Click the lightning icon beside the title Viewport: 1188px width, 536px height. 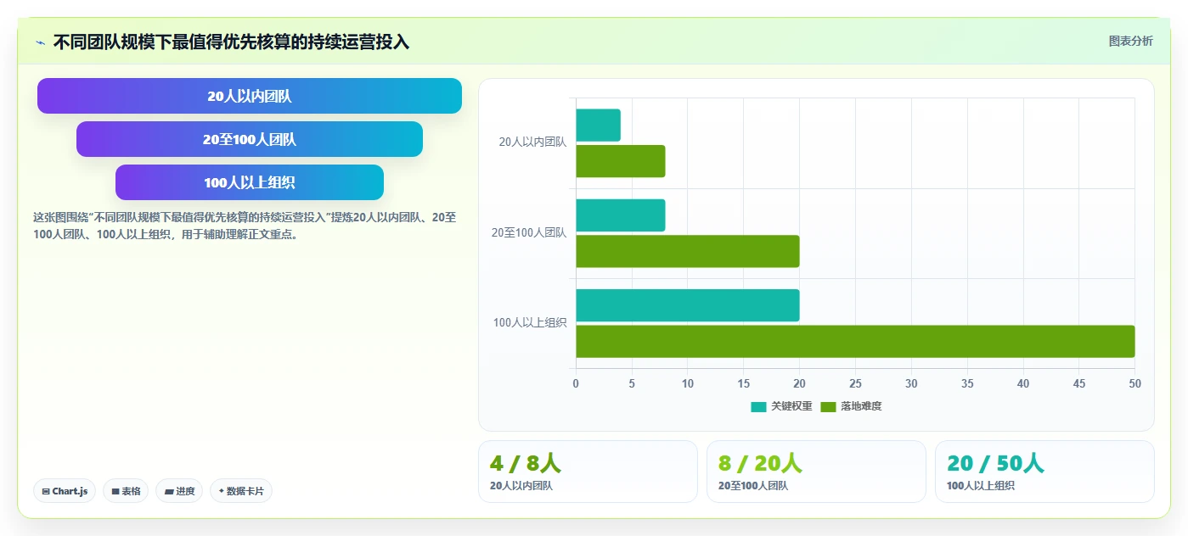tap(40, 42)
